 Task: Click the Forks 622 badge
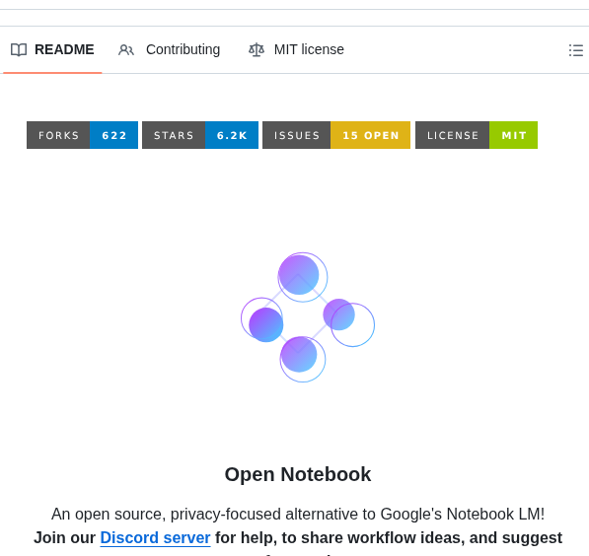(x=82, y=135)
